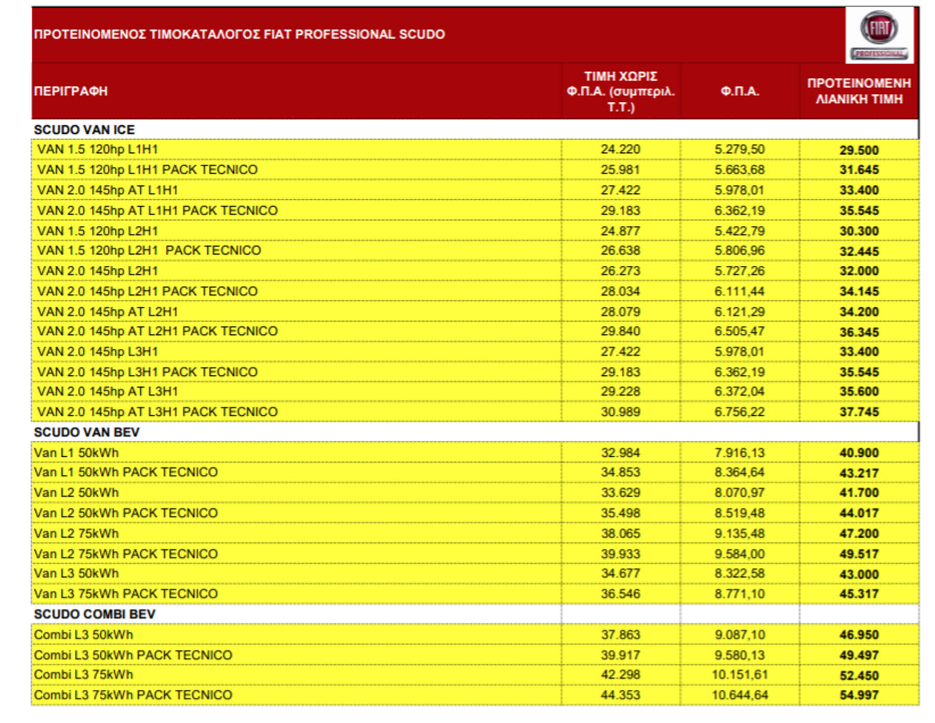Select the Combi L3 75kWh description cell

[x=84, y=675]
